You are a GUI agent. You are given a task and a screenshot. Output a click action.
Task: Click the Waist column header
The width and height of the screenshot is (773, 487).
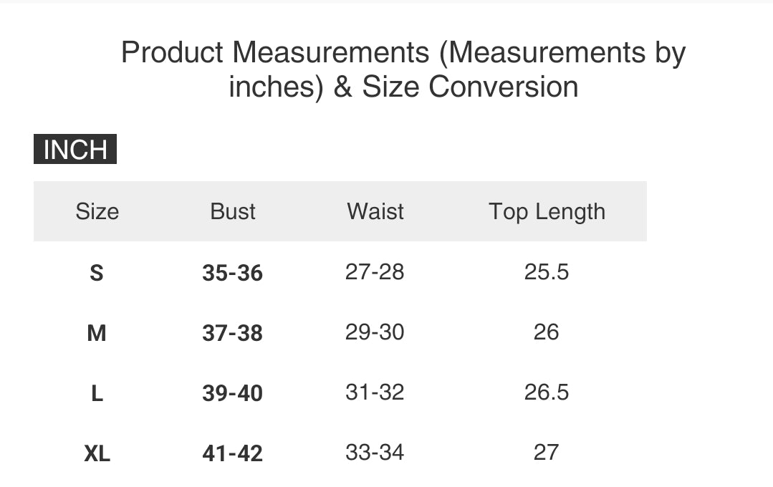click(375, 211)
